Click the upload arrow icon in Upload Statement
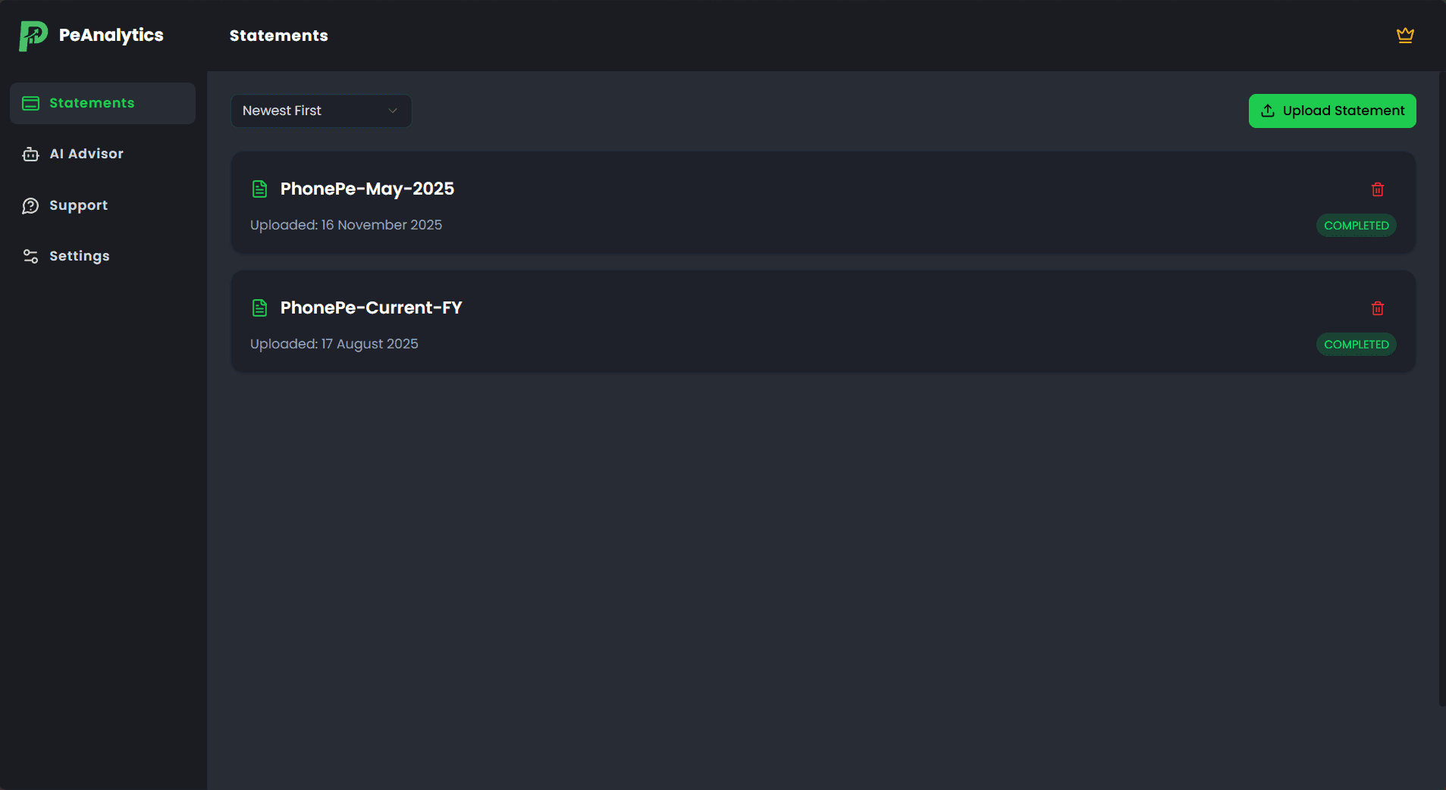Image resolution: width=1446 pixels, height=790 pixels. point(1267,111)
